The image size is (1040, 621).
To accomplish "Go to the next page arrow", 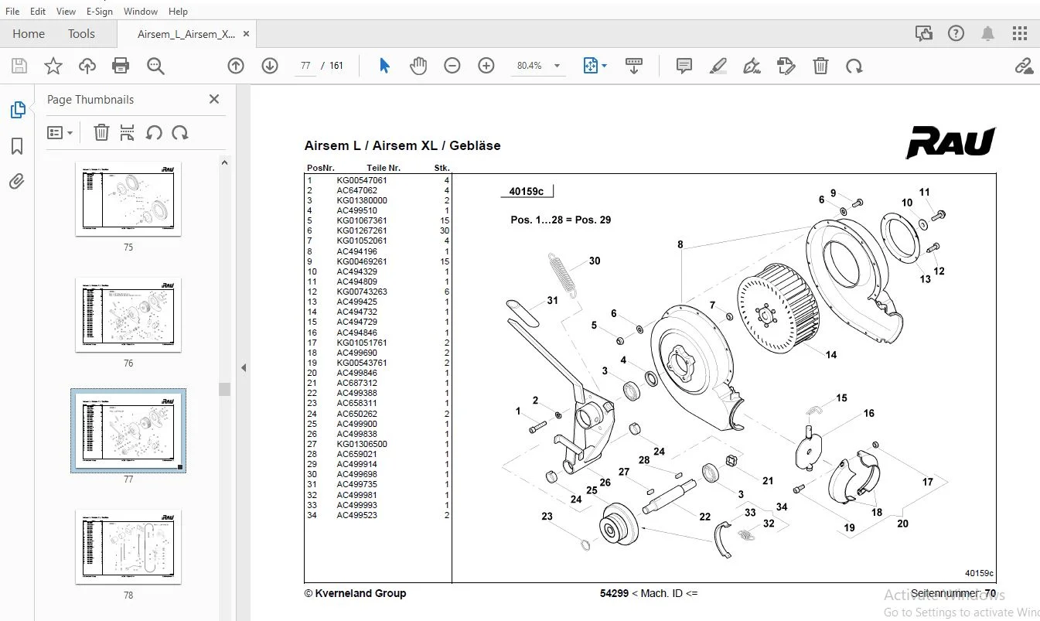I will point(270,66).
